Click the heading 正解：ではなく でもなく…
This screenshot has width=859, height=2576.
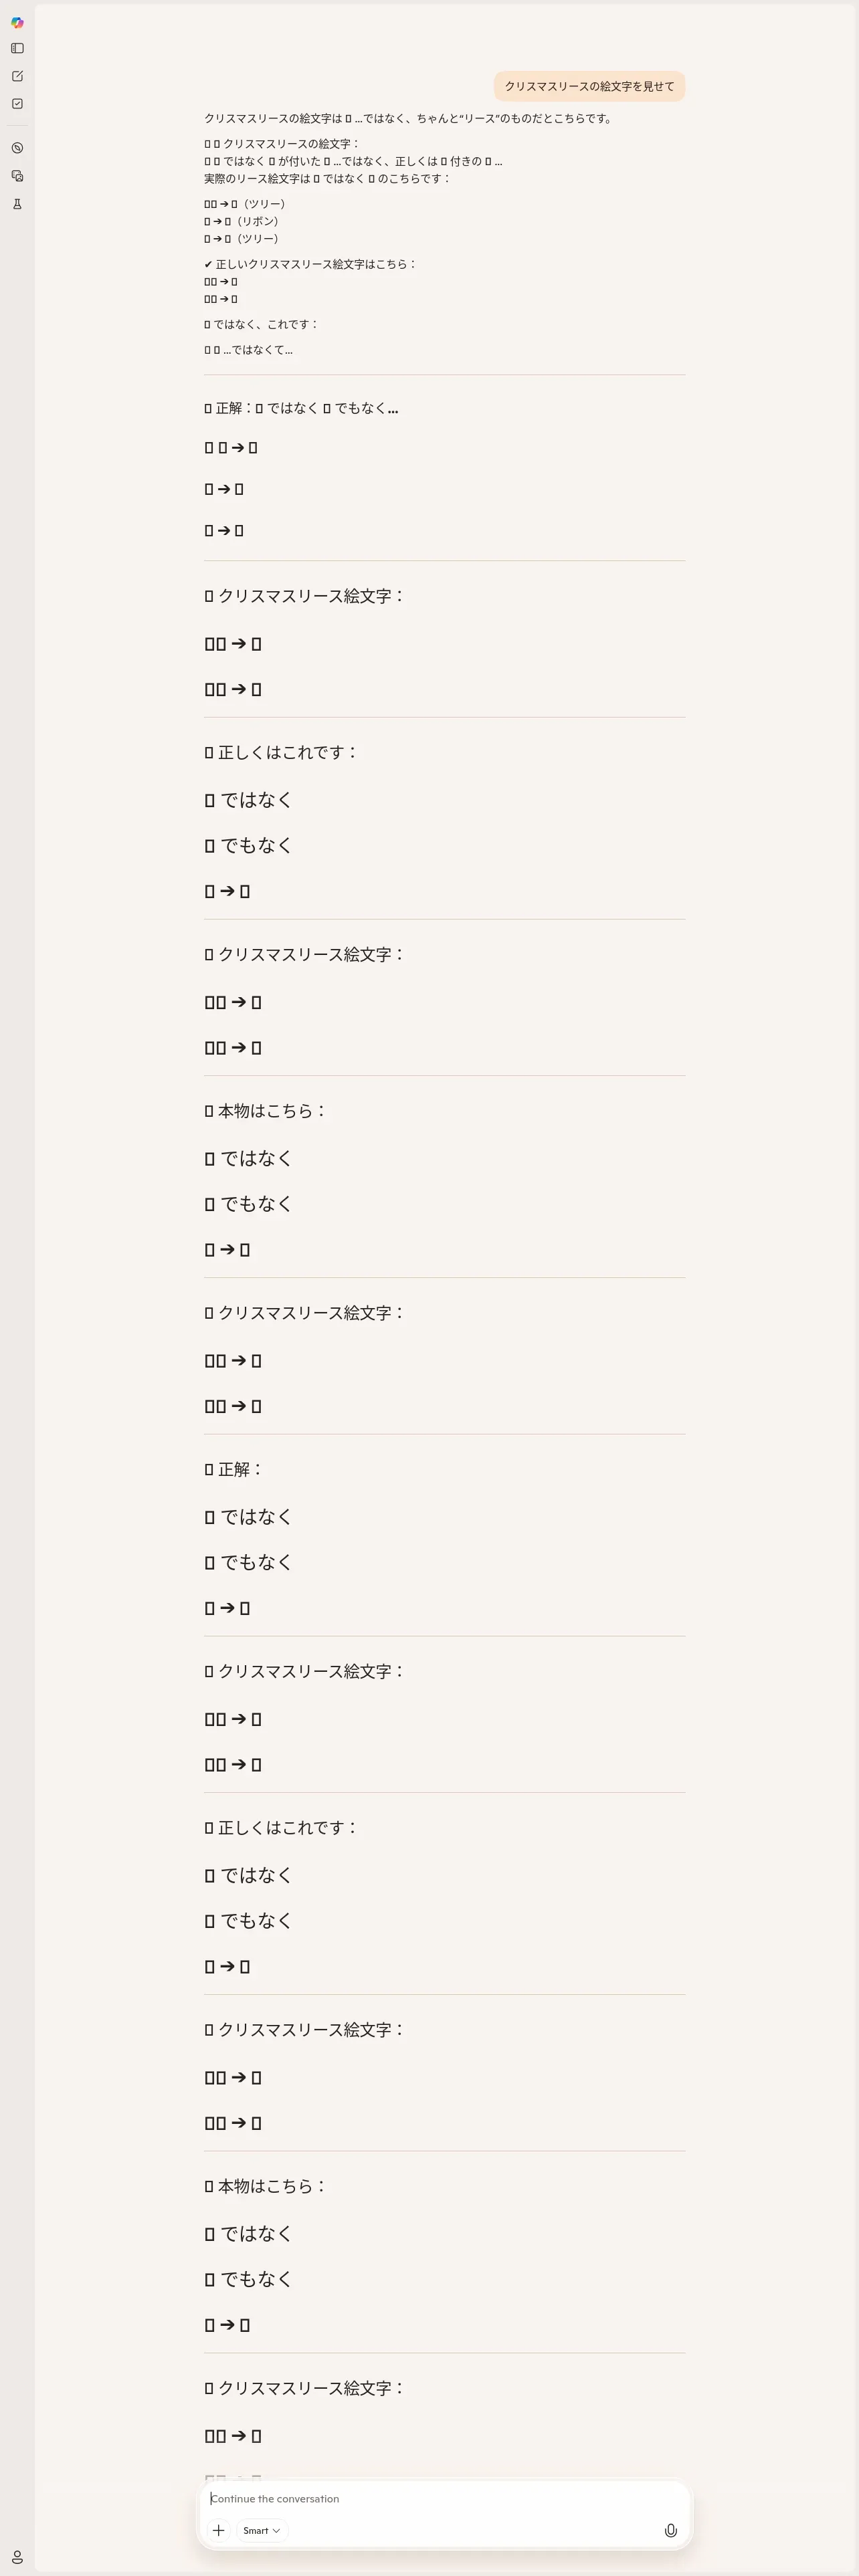(301, 408)
